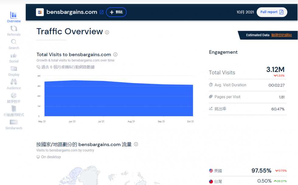Click the Jul '21 axis label
The image size is (298, 185).
point(101,121)
